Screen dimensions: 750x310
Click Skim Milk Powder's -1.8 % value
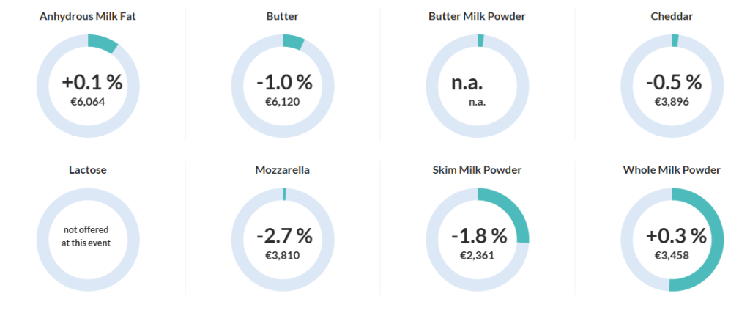[479, 236]
